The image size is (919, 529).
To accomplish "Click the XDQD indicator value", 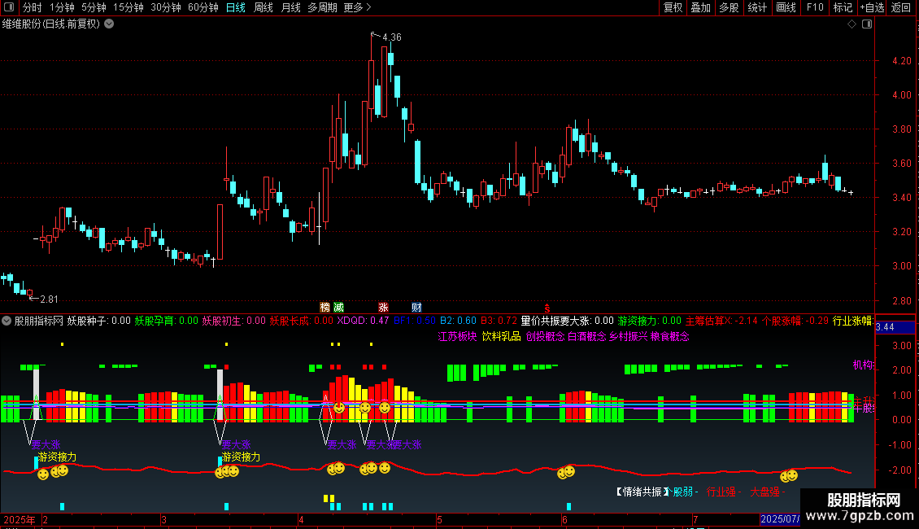I will (363, 321).
